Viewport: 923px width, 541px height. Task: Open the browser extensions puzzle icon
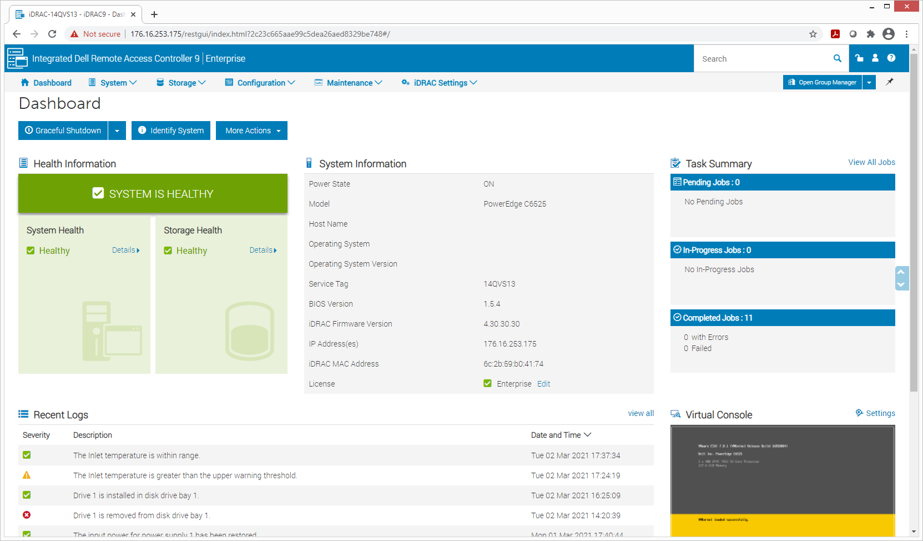click(x=871, y=34)
